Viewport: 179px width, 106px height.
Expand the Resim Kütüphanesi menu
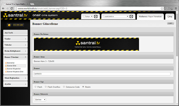[x=15, y=51]
